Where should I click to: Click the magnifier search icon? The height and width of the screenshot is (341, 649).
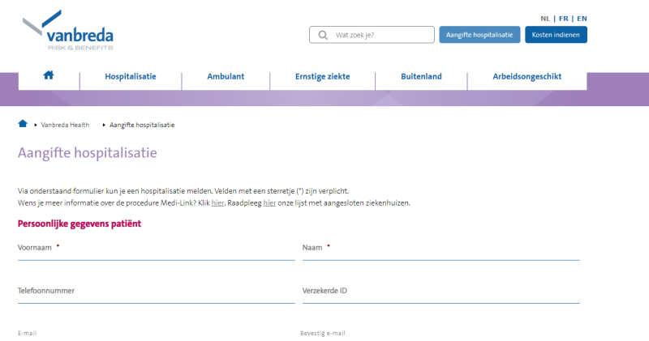(x=323, y=35)
